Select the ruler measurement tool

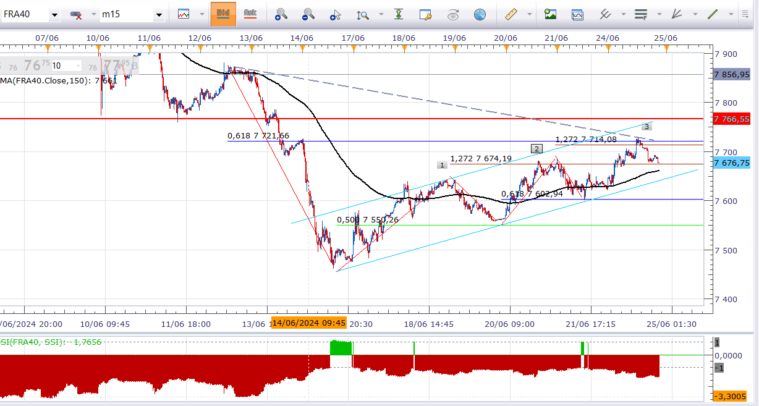(x=511, y=14)
